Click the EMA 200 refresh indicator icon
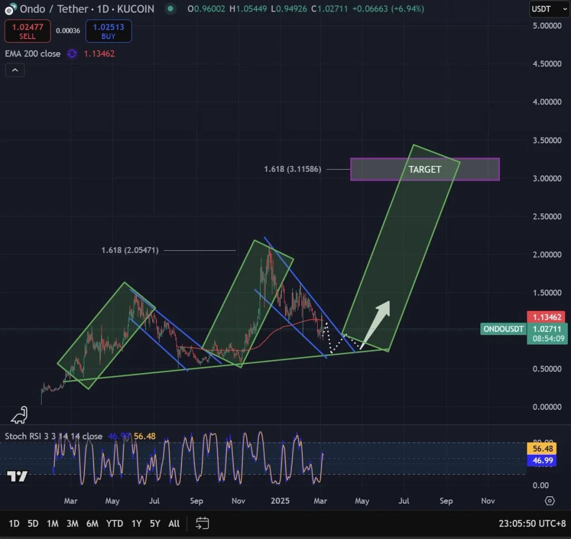The width and height of the screenshot is (571, 539). pyautogui.click(x=72, y=54)
